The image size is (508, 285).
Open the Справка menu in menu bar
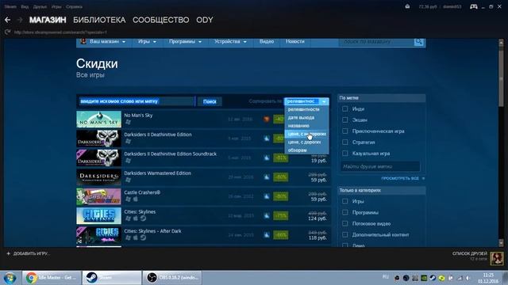pyautogui.click(x=74, y=6)
